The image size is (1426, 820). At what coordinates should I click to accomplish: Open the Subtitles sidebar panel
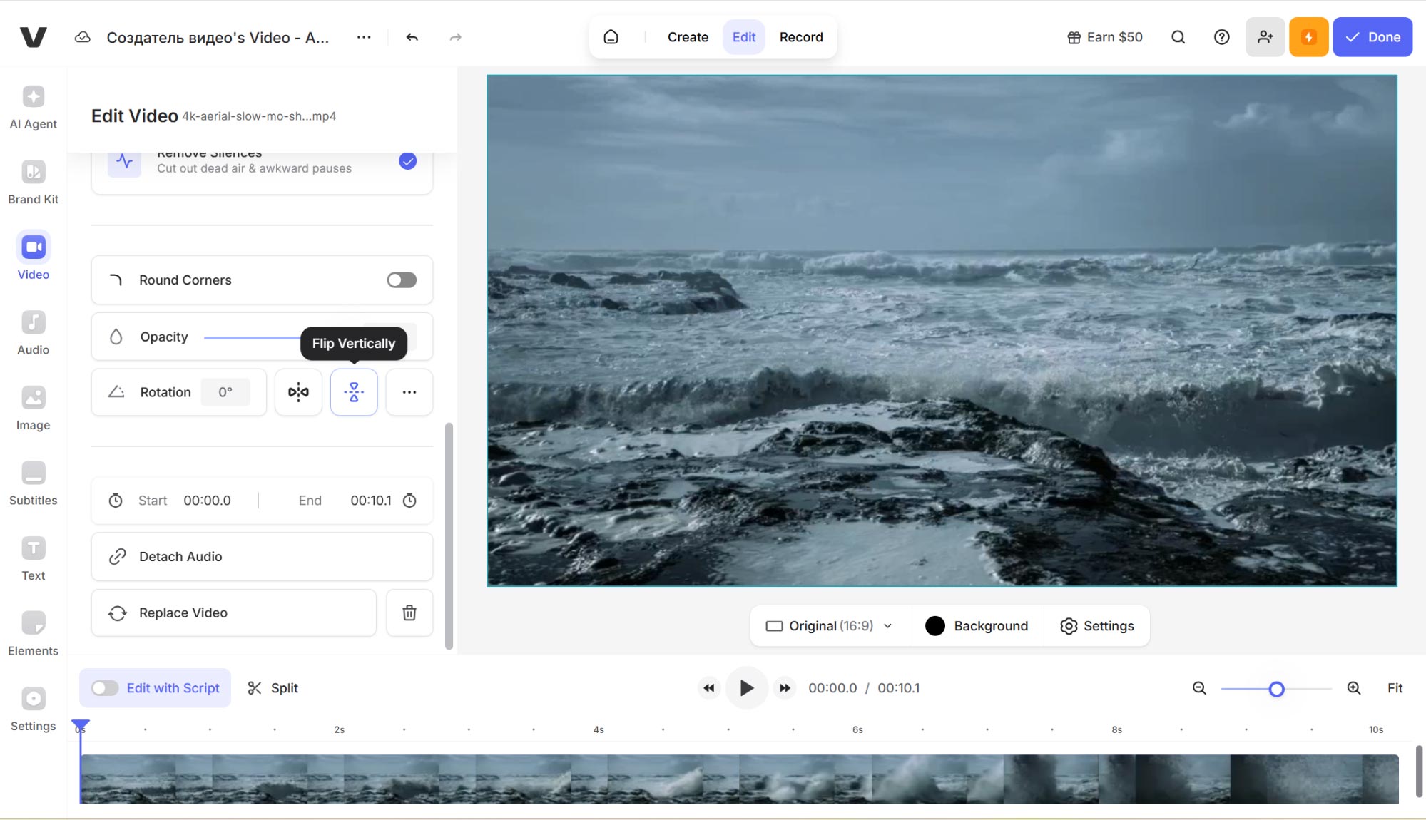[33, 483]
